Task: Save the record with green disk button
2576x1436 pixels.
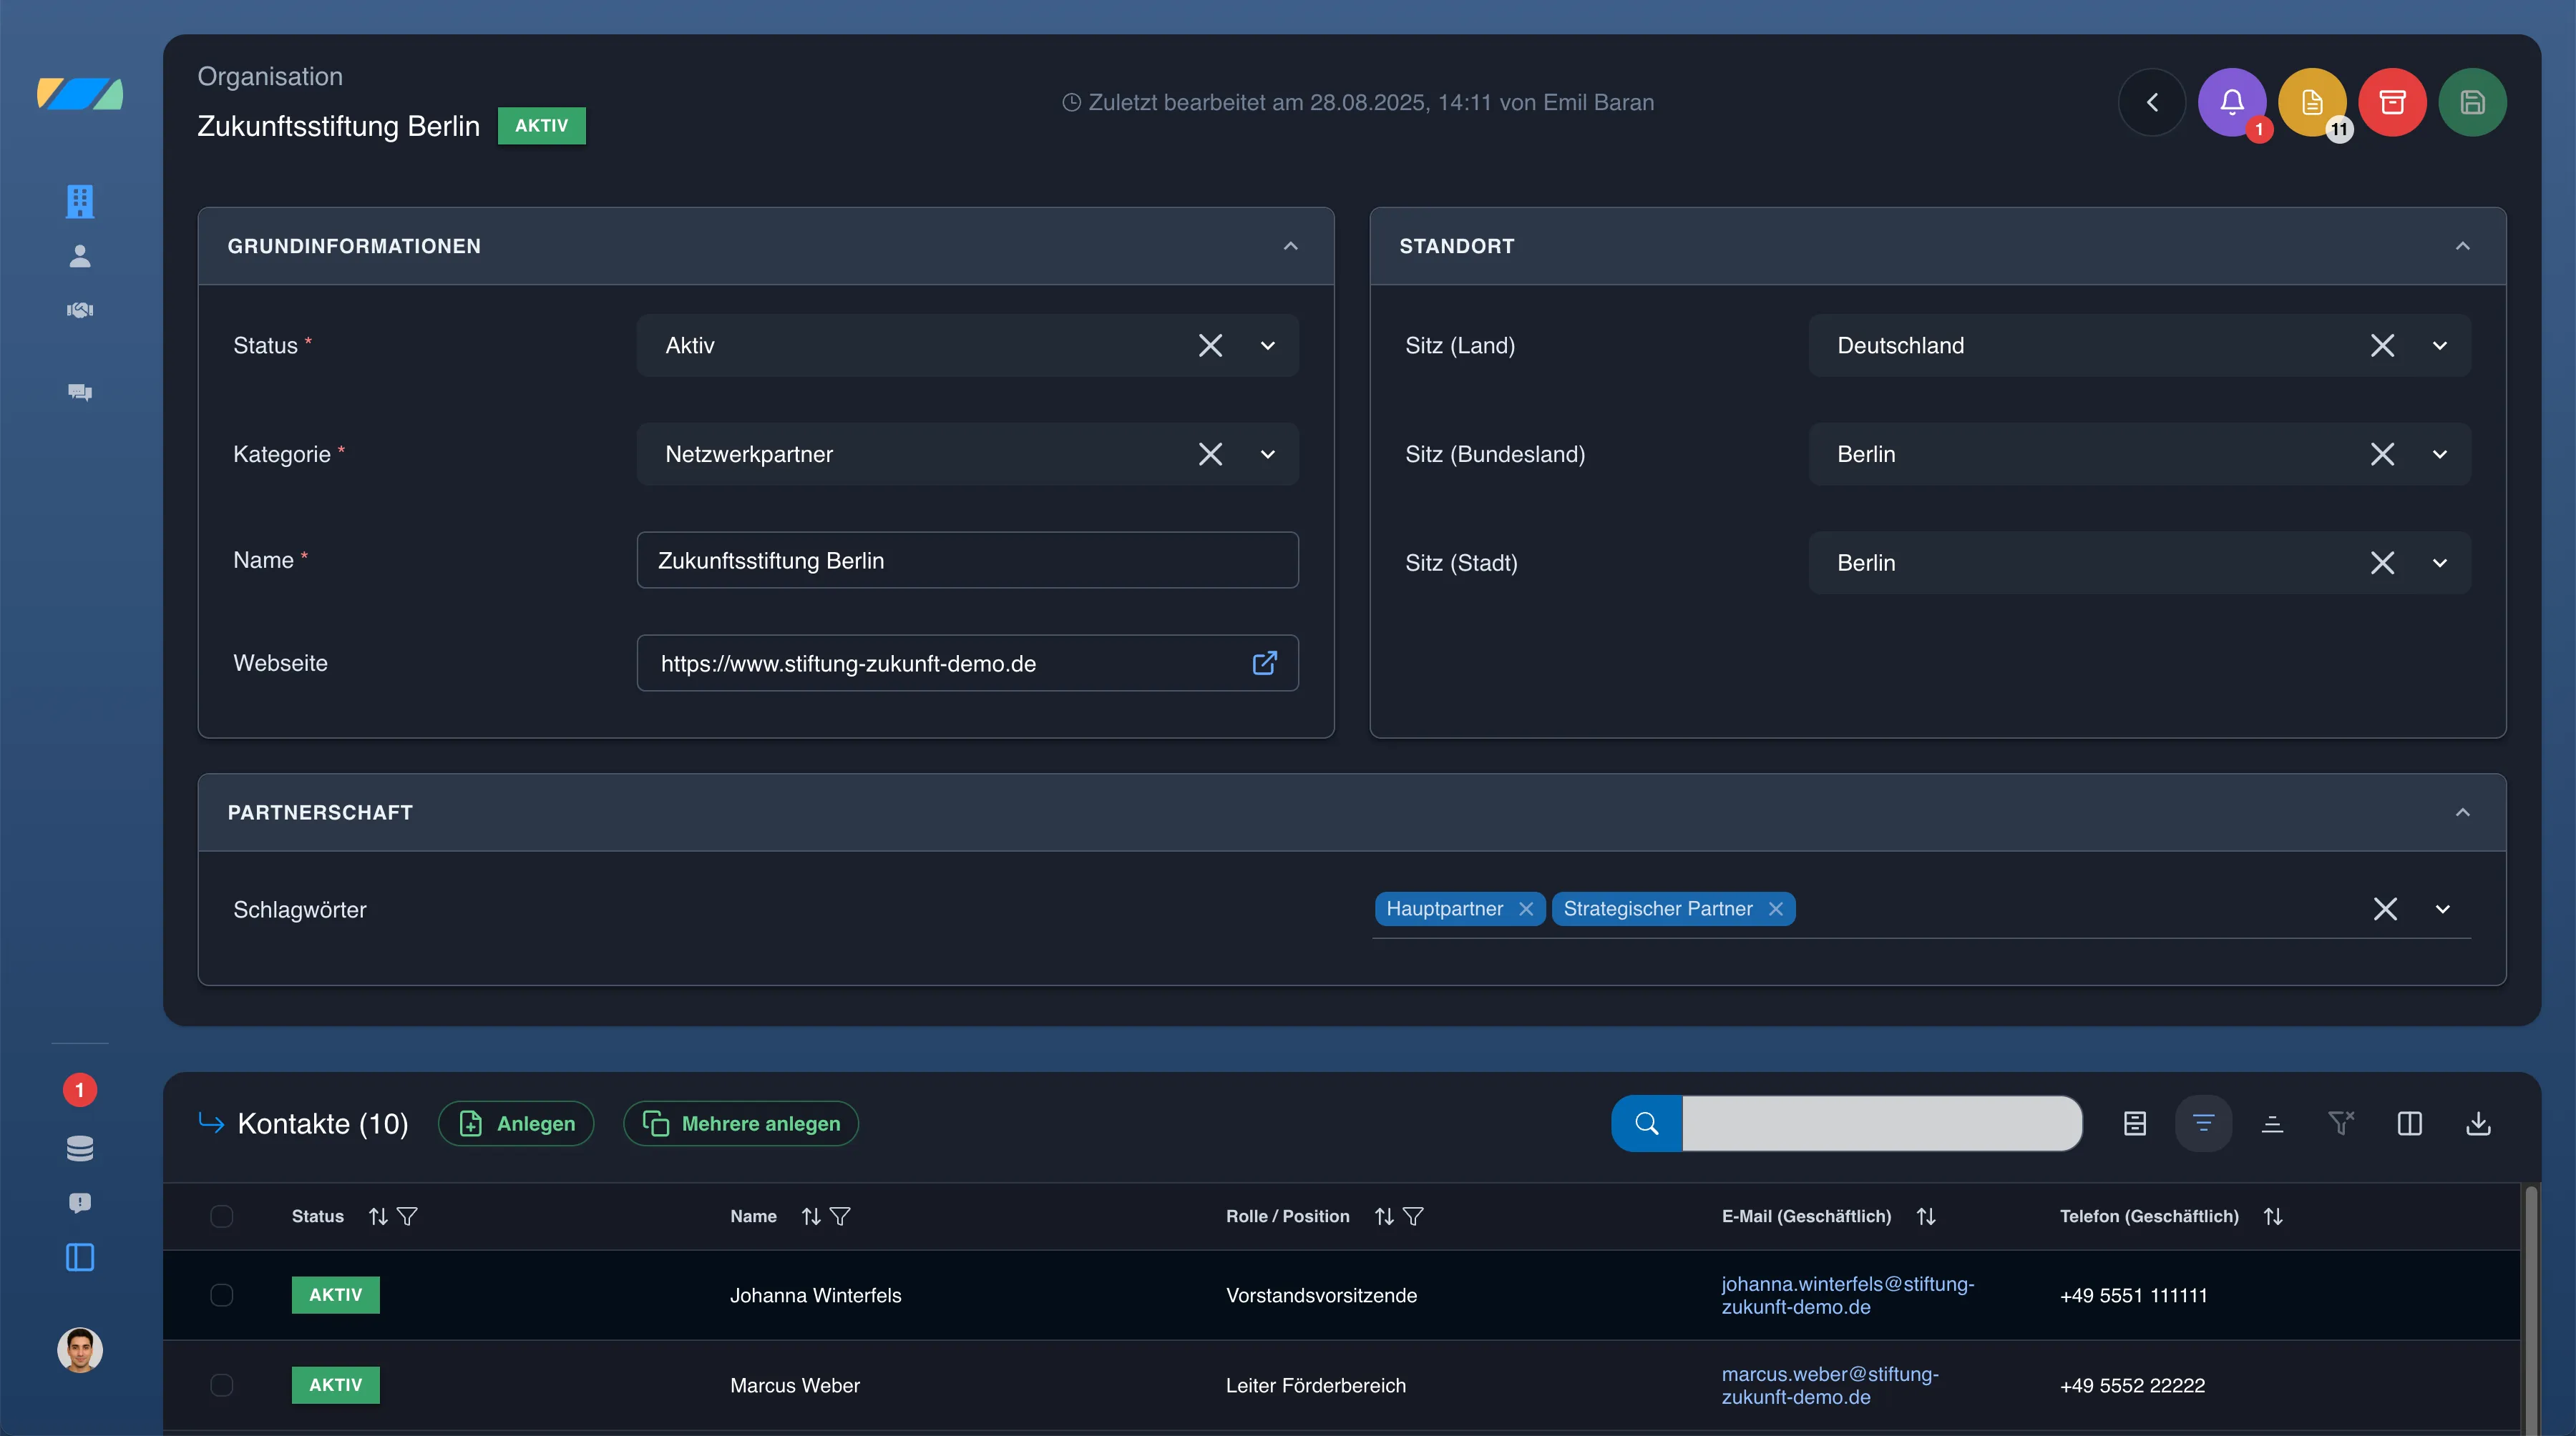Action: [2472, 102]
